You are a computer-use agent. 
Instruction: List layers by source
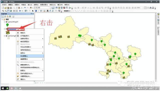[5, 17]
